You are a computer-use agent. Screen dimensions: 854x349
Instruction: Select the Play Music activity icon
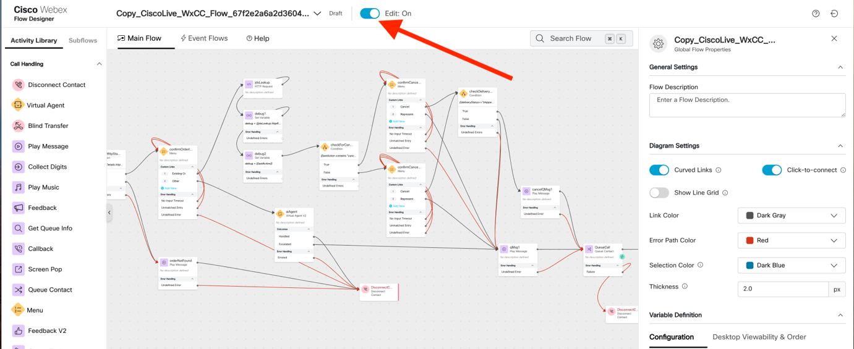pyautogui.click(x=18, y=187)
